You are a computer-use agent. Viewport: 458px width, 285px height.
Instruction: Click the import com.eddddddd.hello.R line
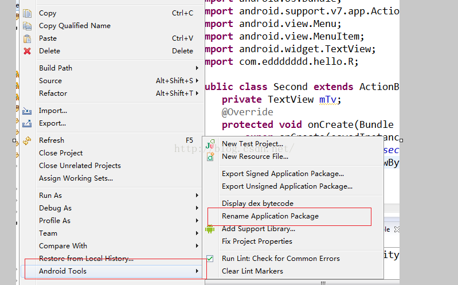pos(282,62)
